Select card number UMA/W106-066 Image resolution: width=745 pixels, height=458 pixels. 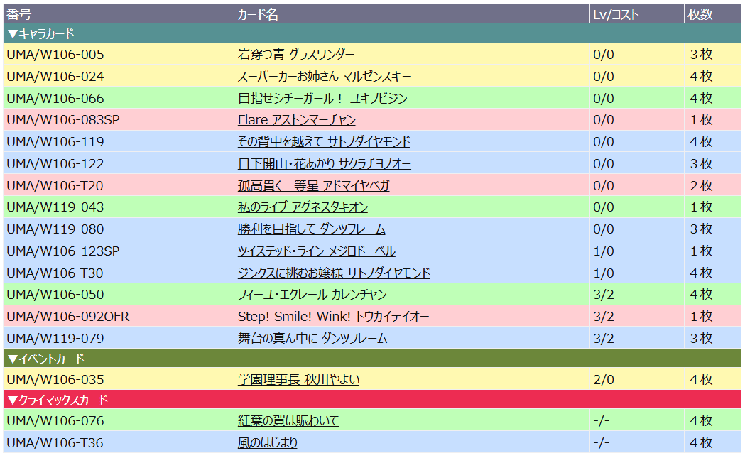coord(55,99)
